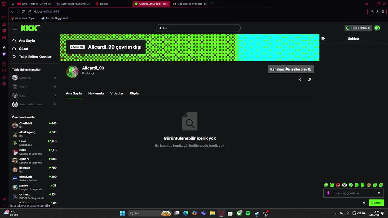Open Twitch in the Opera sidebar
The image size is (388, 218).
4,54
